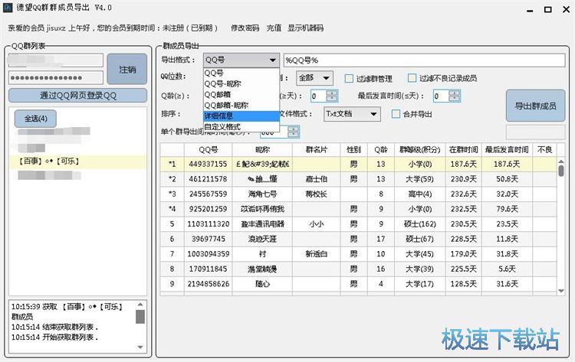Toggle 过滤不良记录成员 checkbox

click(x=413, y=78)
